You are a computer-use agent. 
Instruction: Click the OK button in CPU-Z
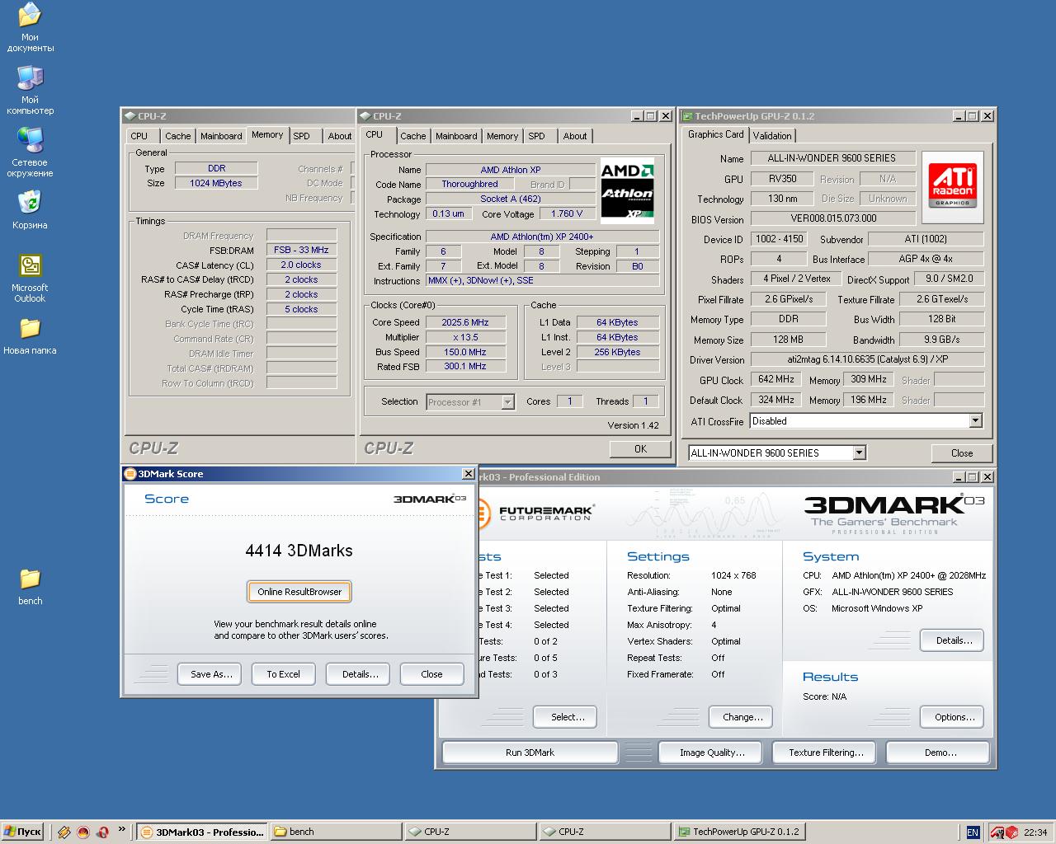640,449
